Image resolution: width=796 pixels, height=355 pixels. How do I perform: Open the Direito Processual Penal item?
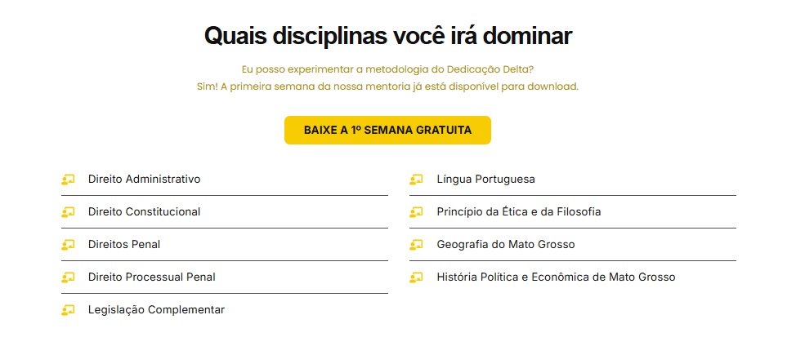[x=151, y=277]
